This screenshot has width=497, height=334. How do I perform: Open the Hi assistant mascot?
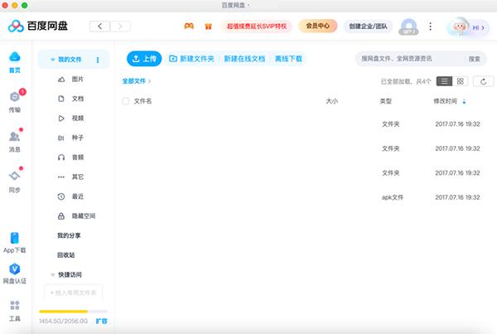467,27
